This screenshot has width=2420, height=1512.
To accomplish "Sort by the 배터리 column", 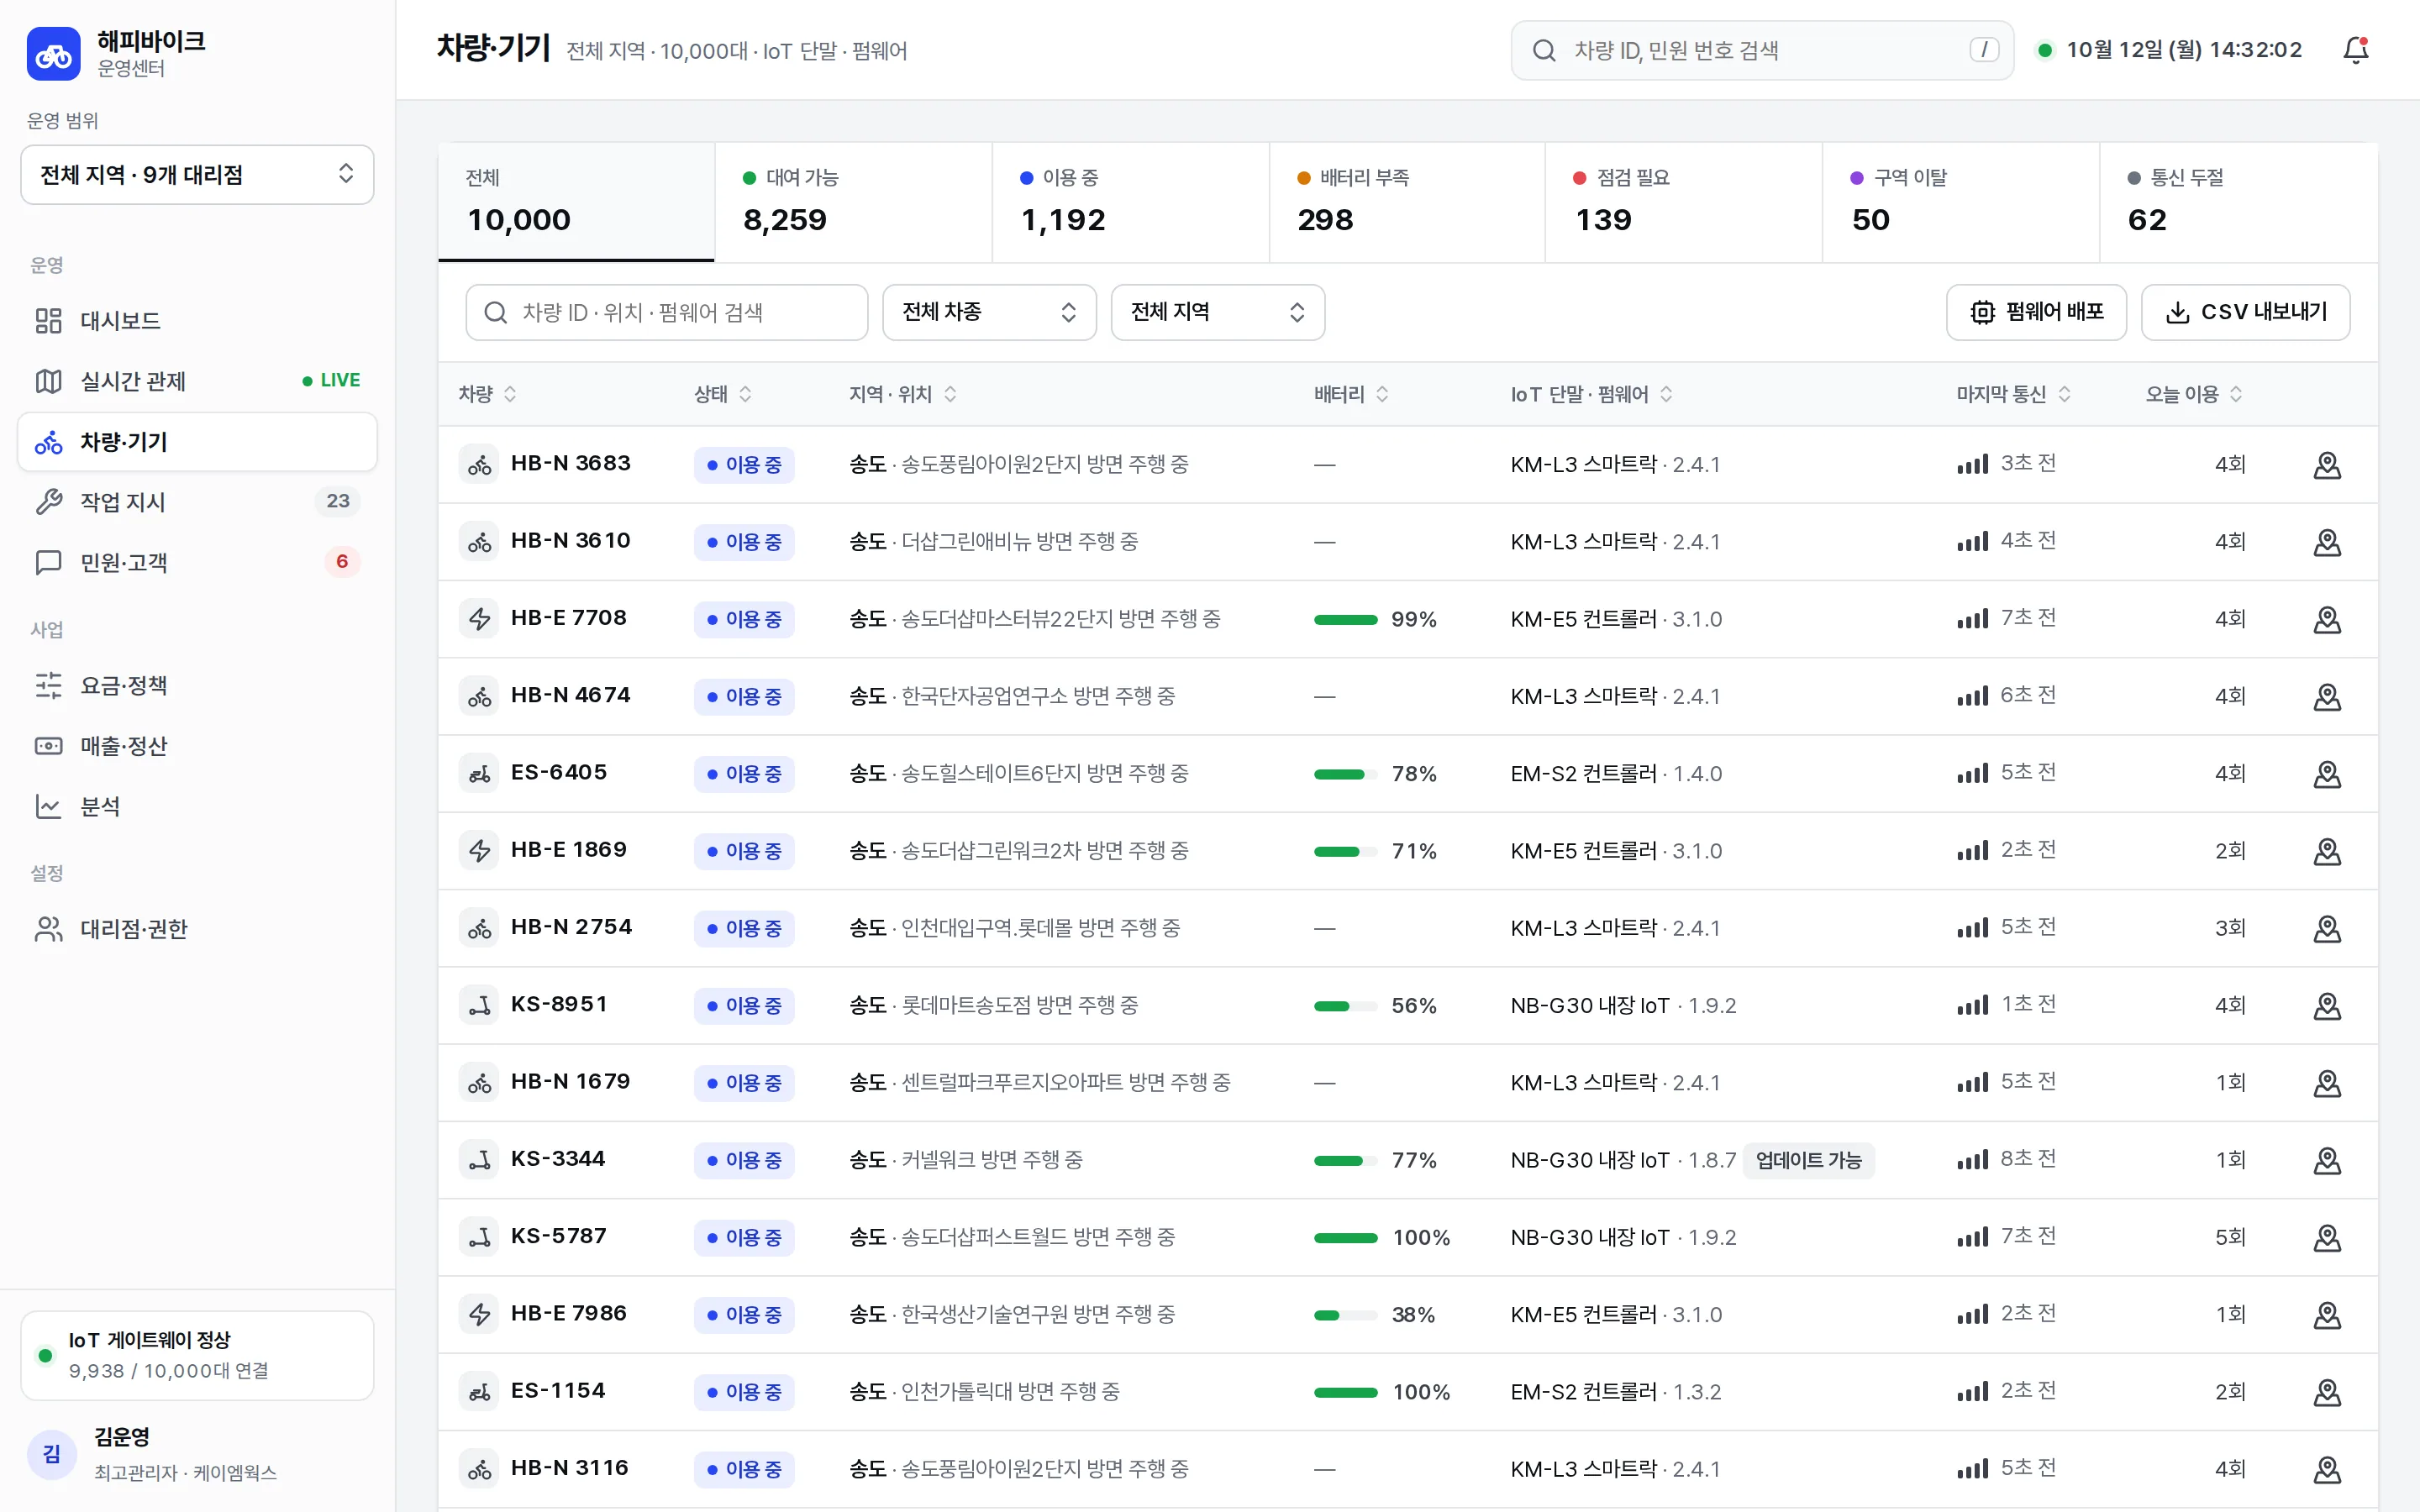I will pos(1351,394).
